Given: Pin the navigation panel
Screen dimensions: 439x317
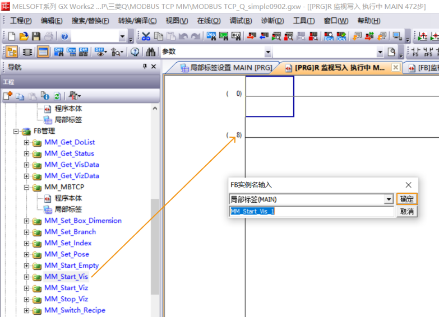Looking at the screenshot, I should 145,67.
